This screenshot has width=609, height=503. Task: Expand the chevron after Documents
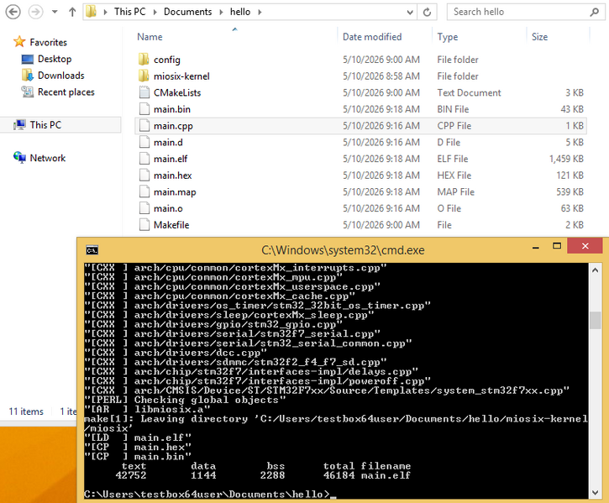(x=221, y=12)
